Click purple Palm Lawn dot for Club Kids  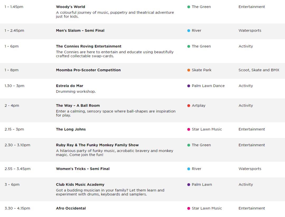coord(189,185)
